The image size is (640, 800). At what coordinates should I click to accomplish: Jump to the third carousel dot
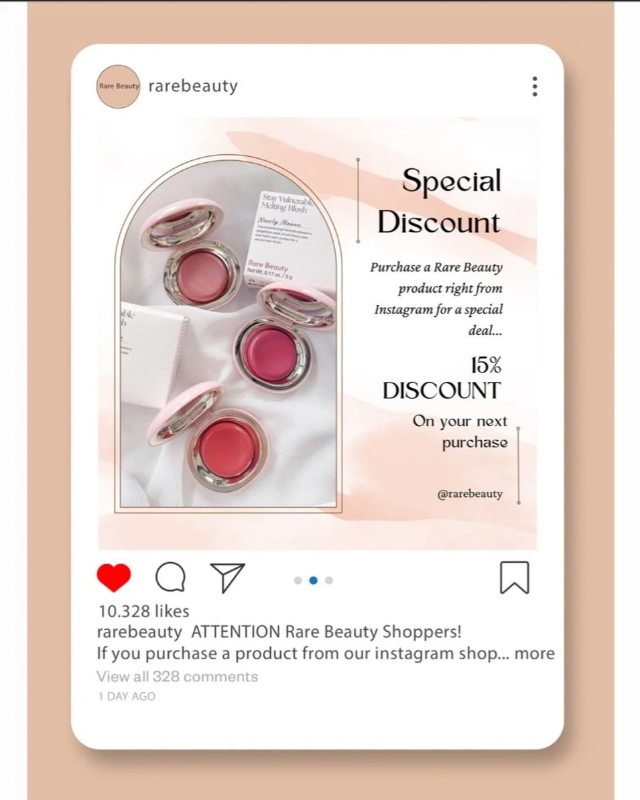click(329, 580)
